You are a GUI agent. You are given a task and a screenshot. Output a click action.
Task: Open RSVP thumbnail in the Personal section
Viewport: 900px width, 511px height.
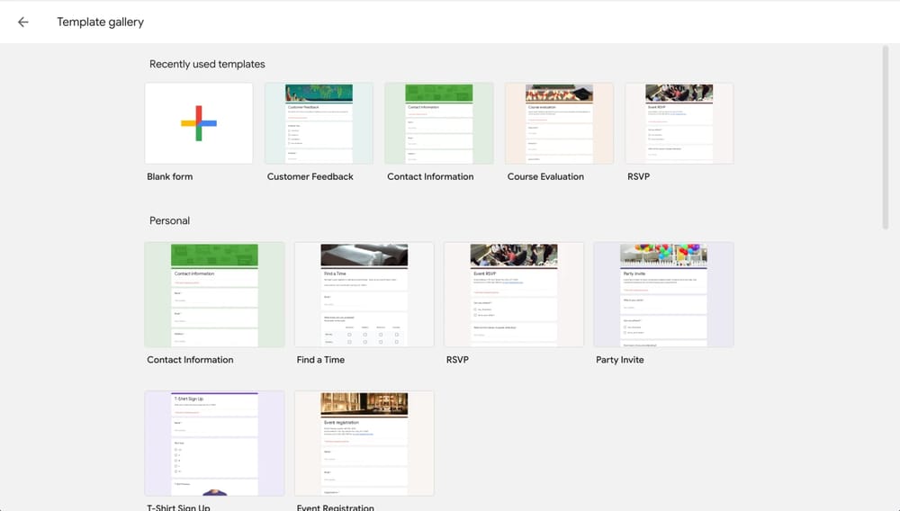pos(514,294)
